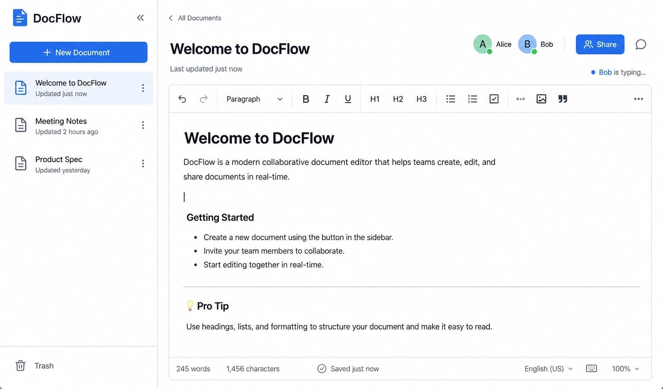Image resolution: width=663 pixels, height=389 pixels.
Task: Toggle underline formatting
Action: click(348, 99)
